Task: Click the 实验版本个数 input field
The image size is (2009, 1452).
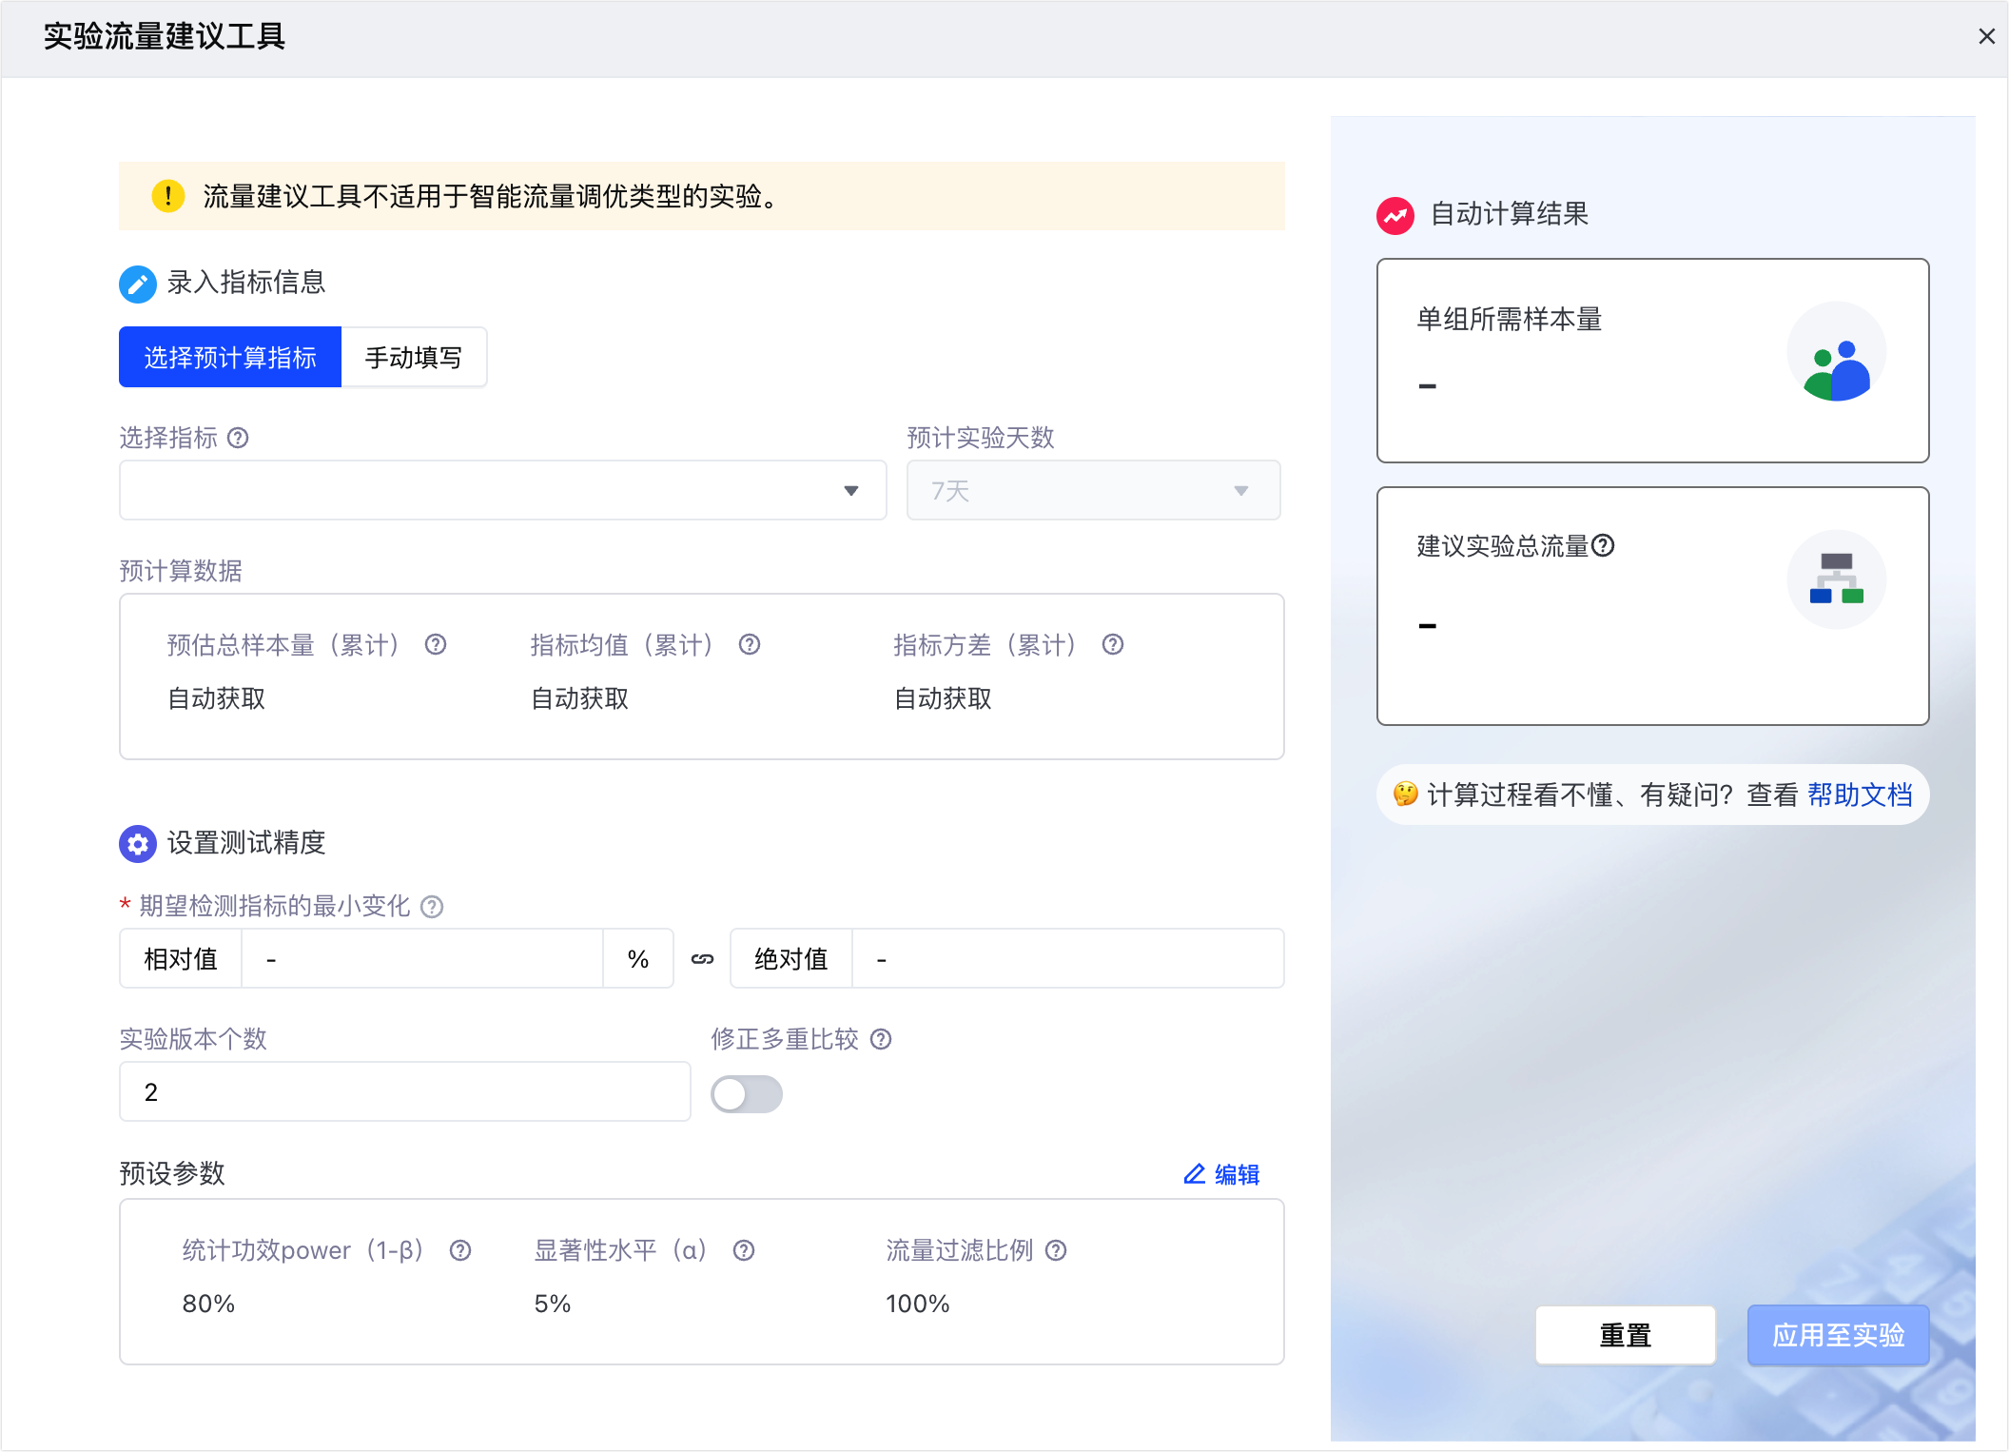Action: 404,1091
